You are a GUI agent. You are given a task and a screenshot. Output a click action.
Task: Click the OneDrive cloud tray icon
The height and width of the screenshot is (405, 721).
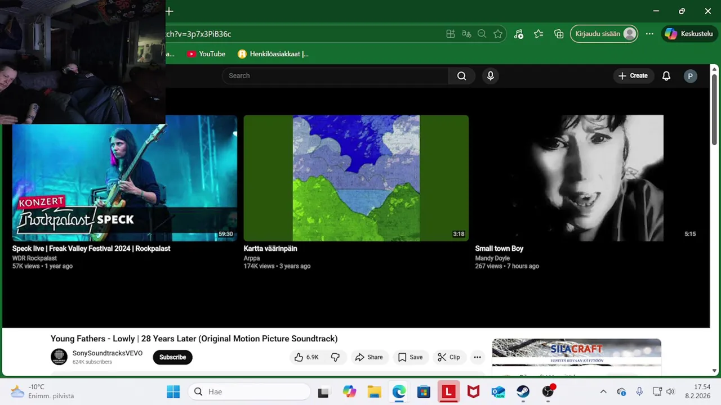621,391
